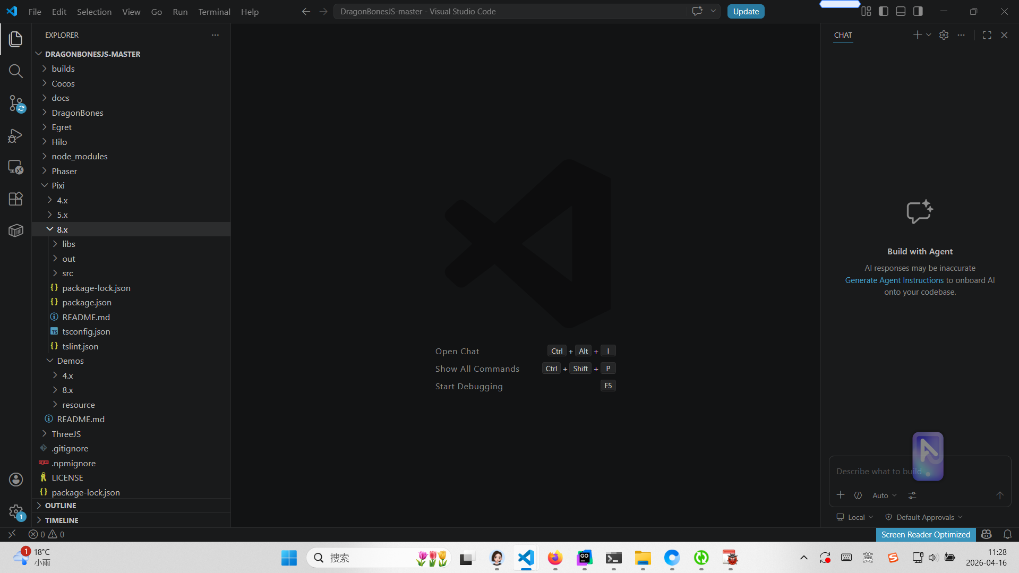Screen dimensions: 1019x573
Task: Open Firefox from the taskbar
Action: tap(555, 558)
